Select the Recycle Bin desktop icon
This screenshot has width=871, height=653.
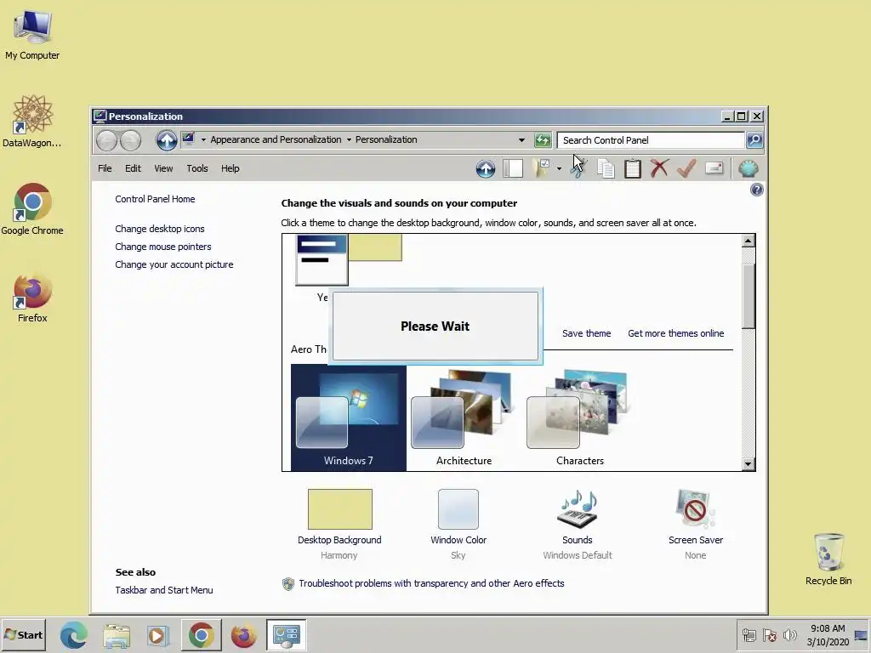(828, 559)
